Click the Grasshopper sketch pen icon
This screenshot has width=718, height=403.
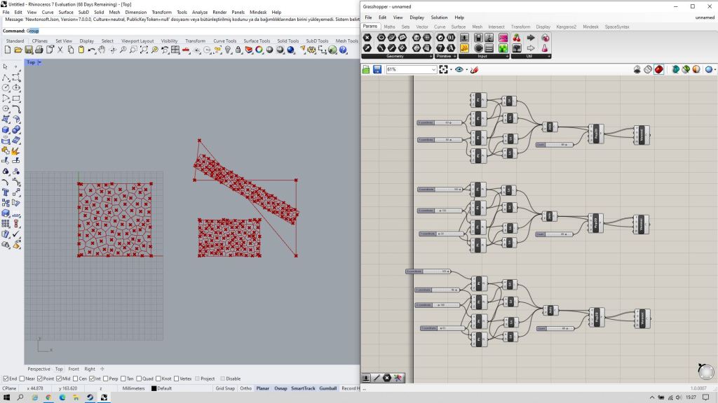(475, 69)
